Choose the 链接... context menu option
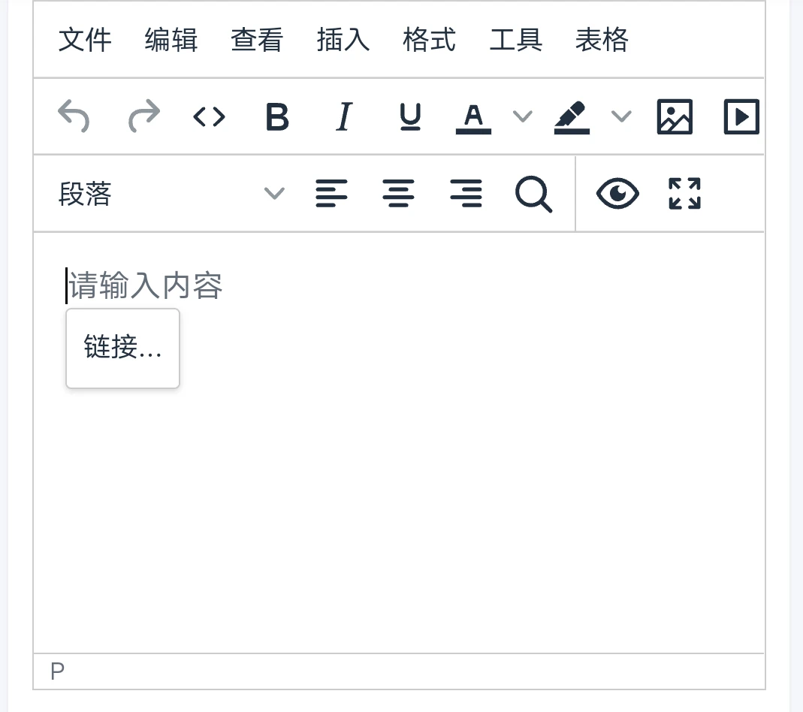 click(x=123, y=348)
